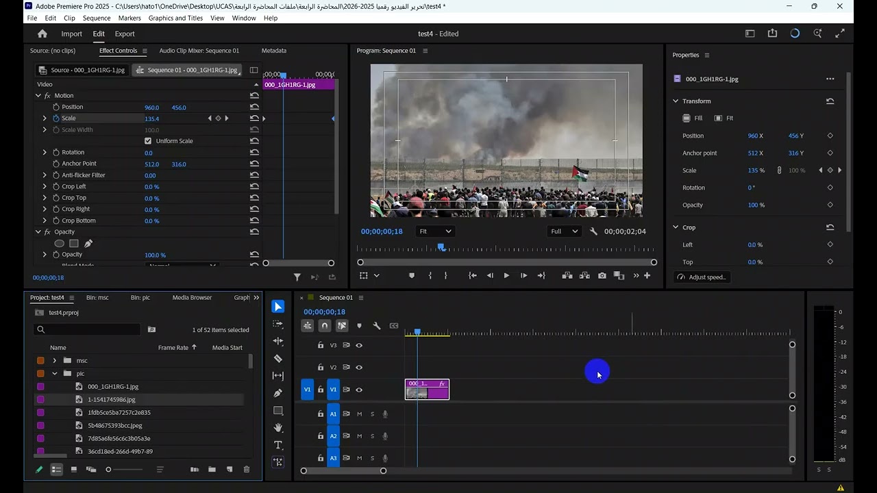
Task: Open the Sequence menu
Action: 97,18
